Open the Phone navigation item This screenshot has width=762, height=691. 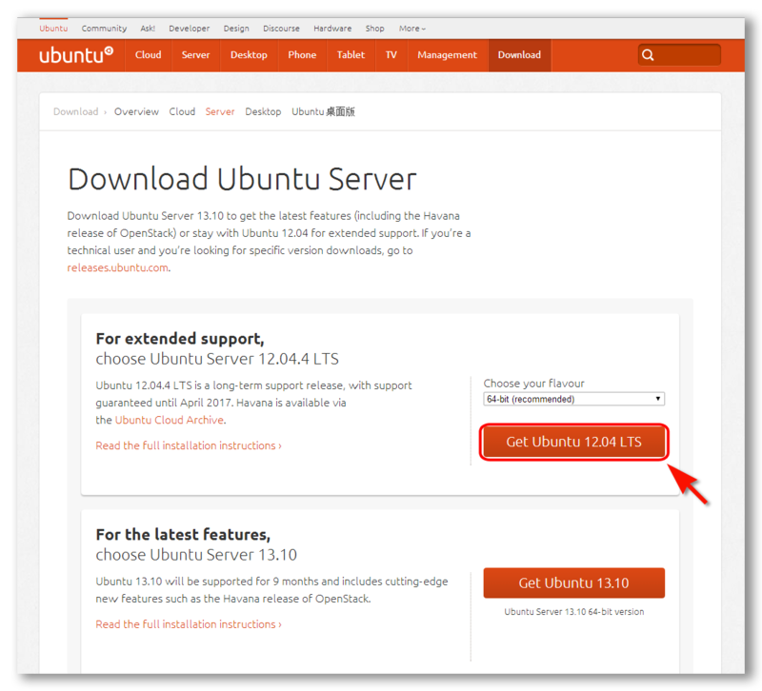click(x=302, y=55)
